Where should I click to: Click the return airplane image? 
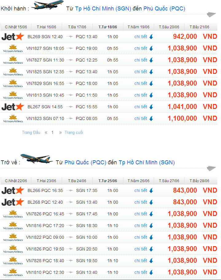36,158
